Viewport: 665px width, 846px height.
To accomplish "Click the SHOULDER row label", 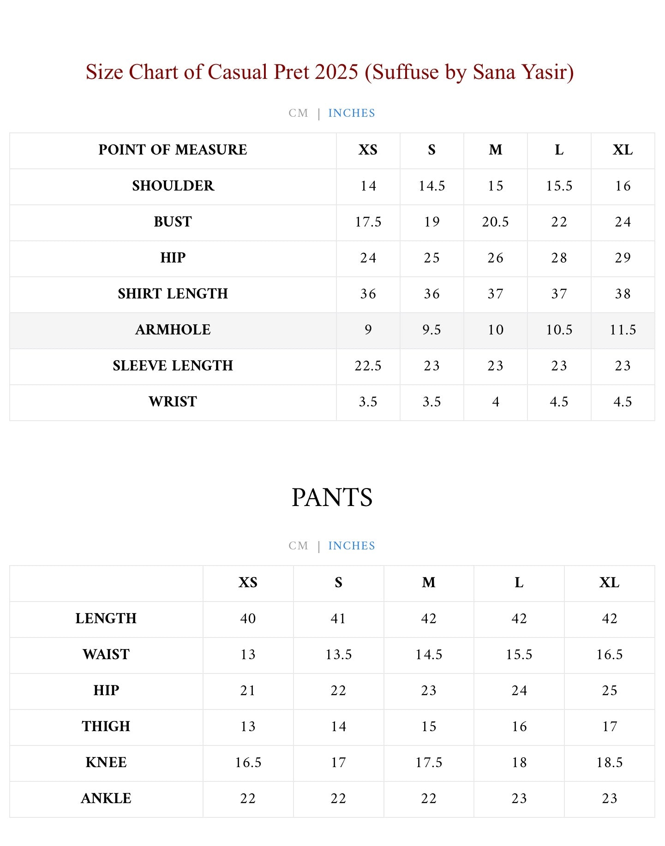I will (173, 186).
